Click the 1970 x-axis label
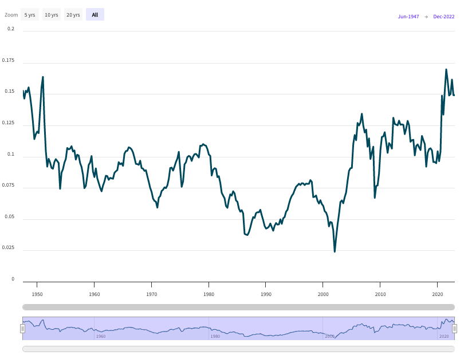This screenshot has width=464, height=363. [151, 294]
